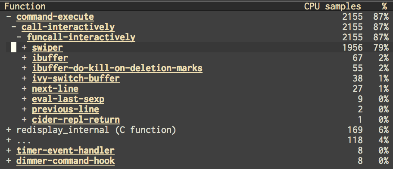Expand the timer-event-handler entry
The image size is (393, 169).
click(x=9, y=151)
